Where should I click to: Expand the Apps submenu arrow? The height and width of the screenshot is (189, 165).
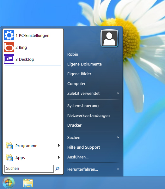point(59,157)
